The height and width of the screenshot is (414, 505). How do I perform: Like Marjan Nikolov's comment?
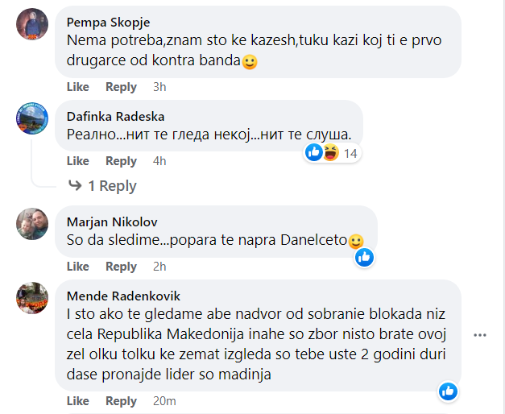coord(78,267)
